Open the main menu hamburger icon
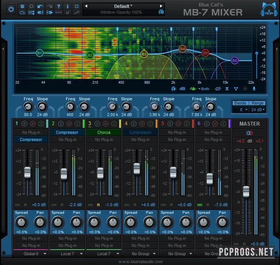This screenshot has width=280, height=265. [22, 6]
